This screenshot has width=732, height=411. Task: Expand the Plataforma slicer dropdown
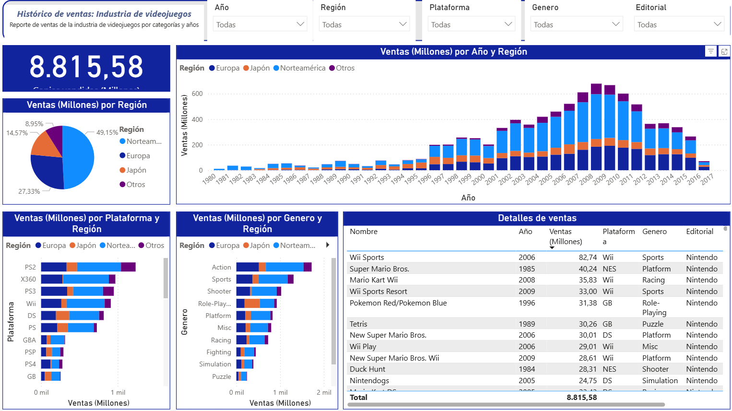point(508,24)
